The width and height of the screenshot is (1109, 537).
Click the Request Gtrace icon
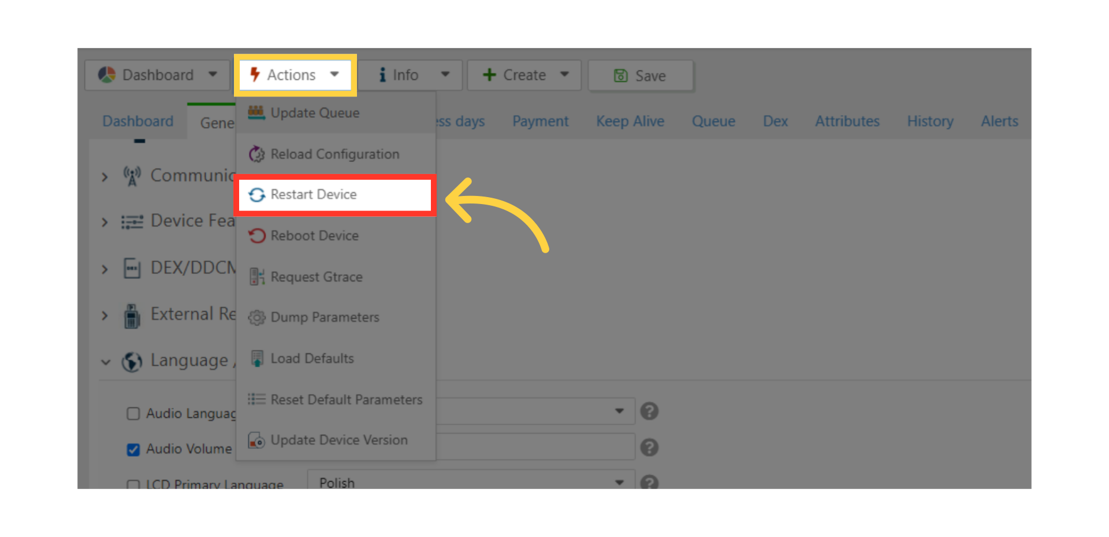[x=256, y=277]
